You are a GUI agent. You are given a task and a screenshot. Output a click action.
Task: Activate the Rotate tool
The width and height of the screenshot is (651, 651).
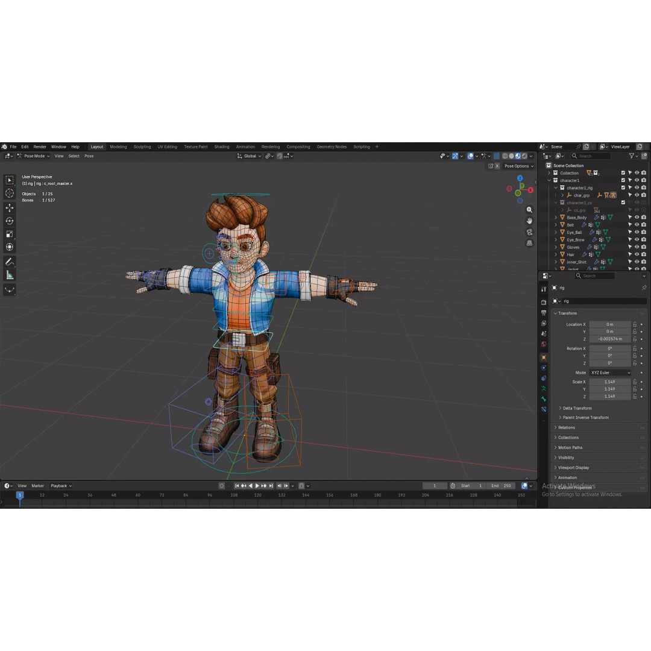[x=10, y=221]
